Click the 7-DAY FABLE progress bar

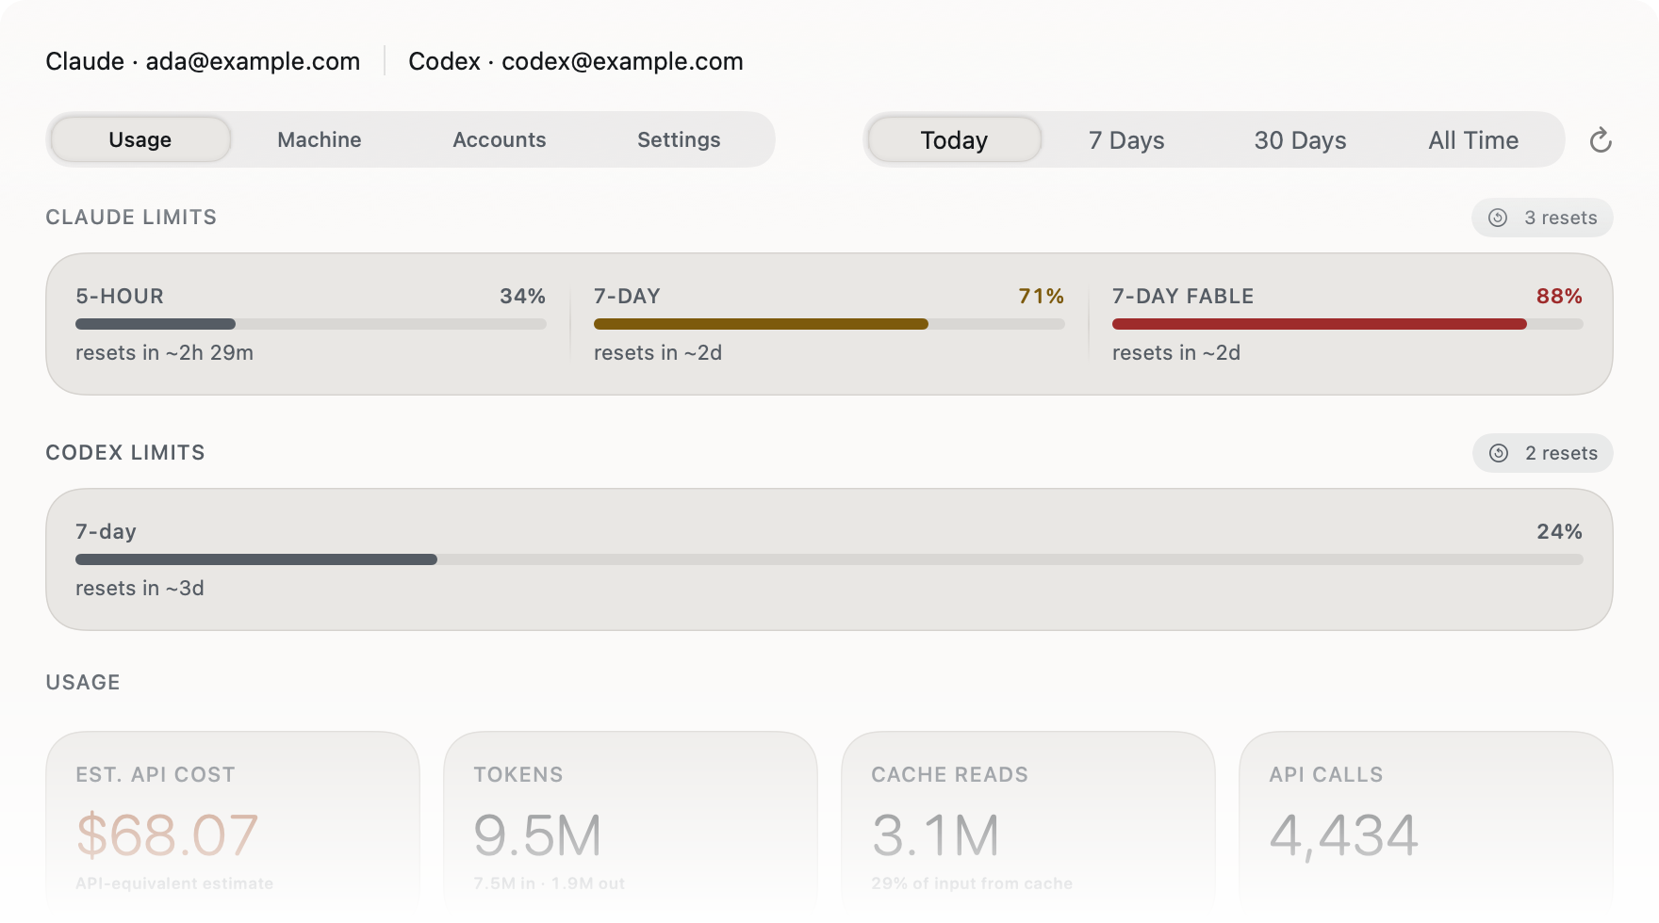pyautogui.click(x=1348, y=324)
